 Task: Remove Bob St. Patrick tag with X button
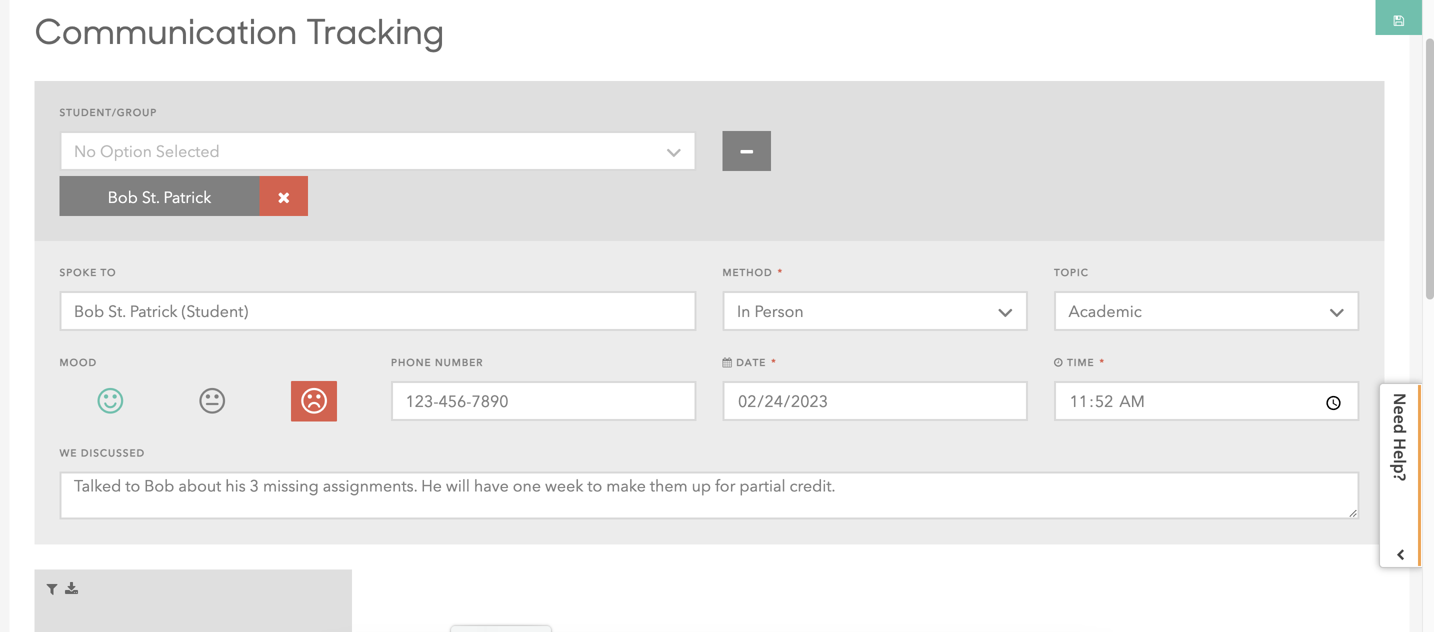click(x=283, y=195)
